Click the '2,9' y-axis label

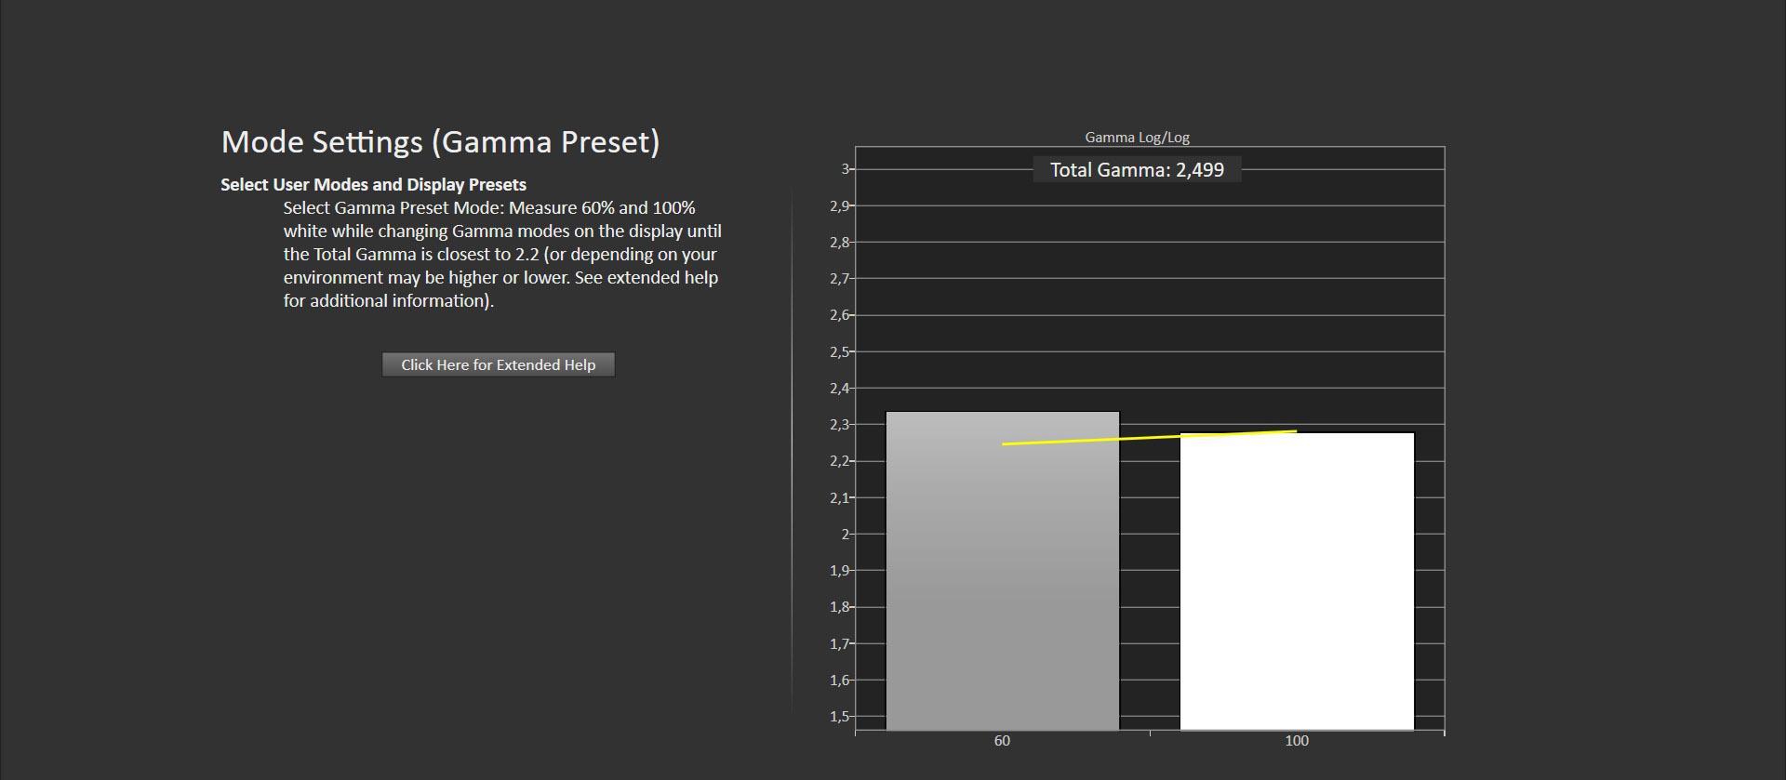pyautogui.click(x=839, y=206)
